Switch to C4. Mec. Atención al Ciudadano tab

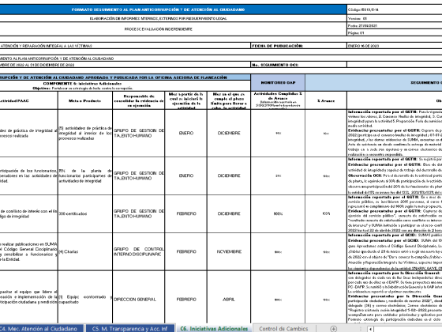point(41,329)
